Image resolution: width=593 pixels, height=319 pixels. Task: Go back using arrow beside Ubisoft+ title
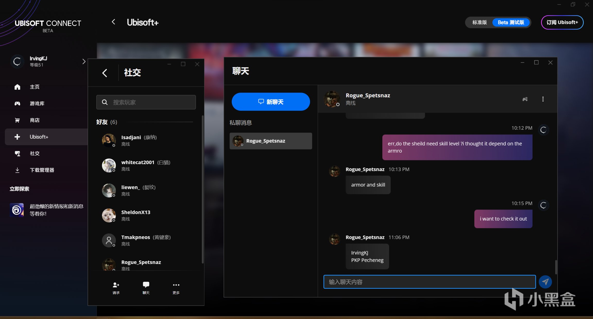(x=113, y=22)
